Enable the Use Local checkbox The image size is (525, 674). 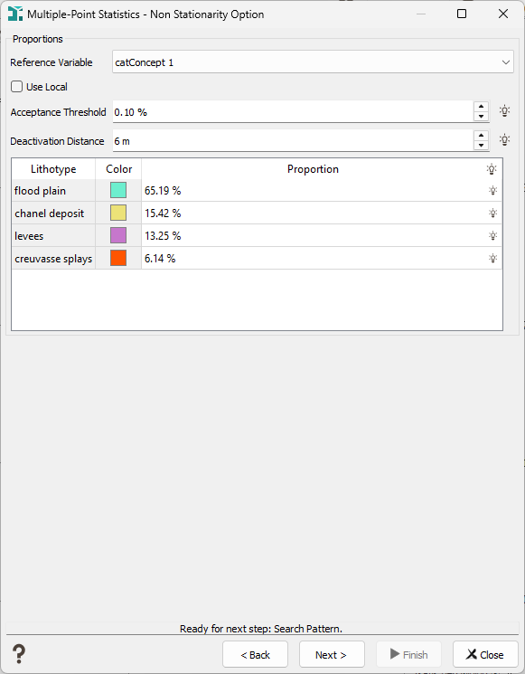pos(17,87)
